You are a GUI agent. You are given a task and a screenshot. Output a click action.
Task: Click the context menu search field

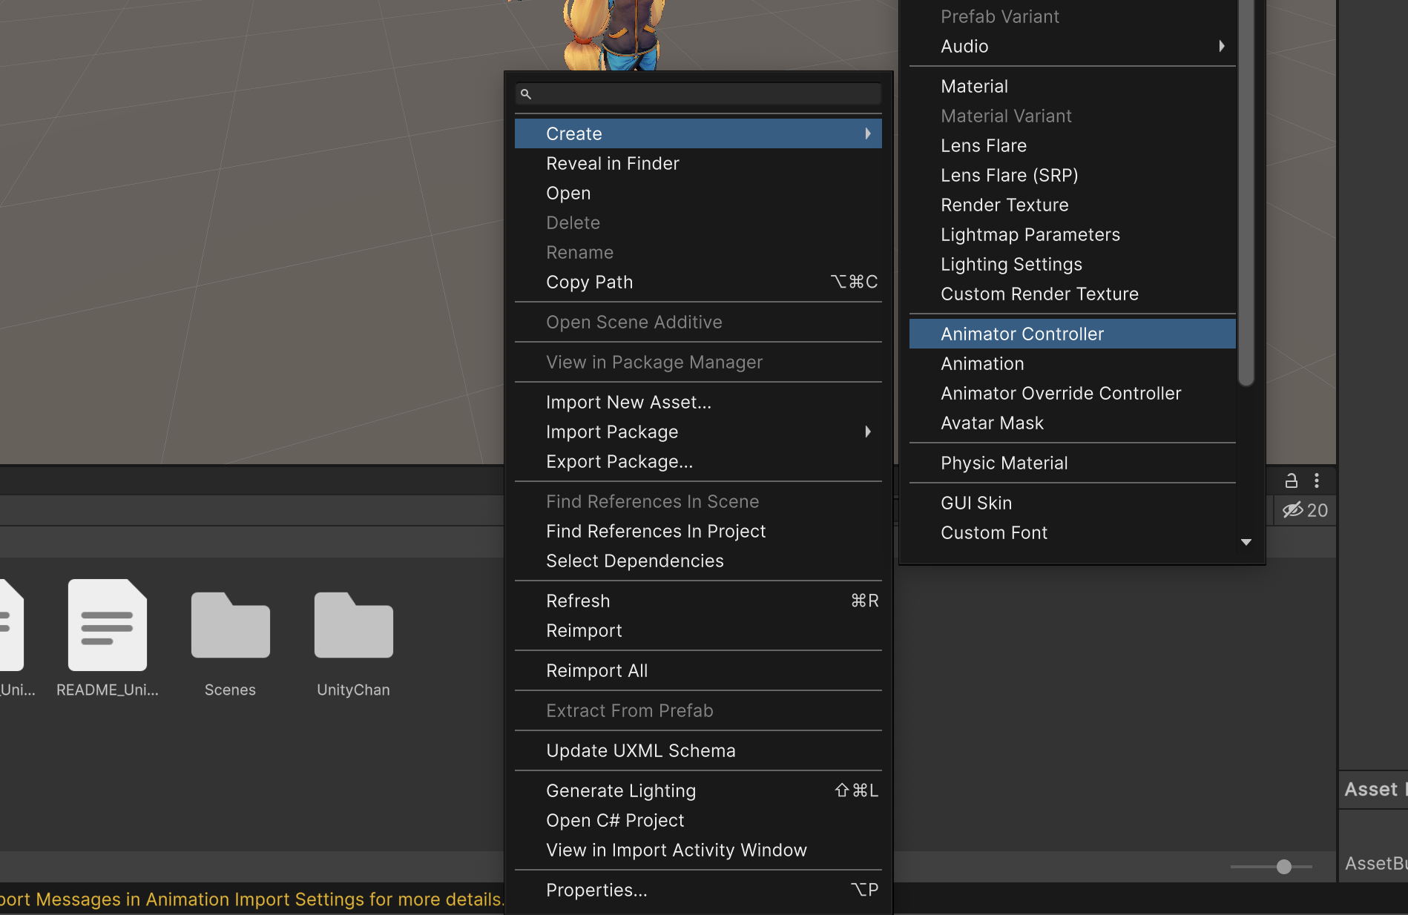(697, 94)
